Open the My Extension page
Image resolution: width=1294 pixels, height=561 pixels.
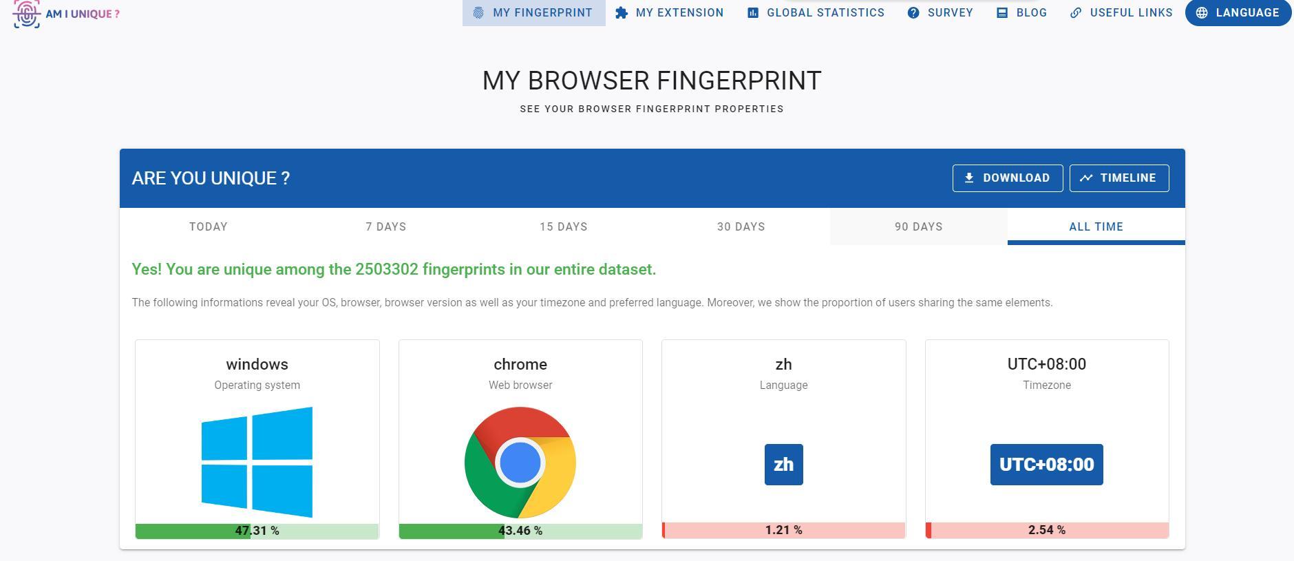pyautogui.click(x=670, y=13)
